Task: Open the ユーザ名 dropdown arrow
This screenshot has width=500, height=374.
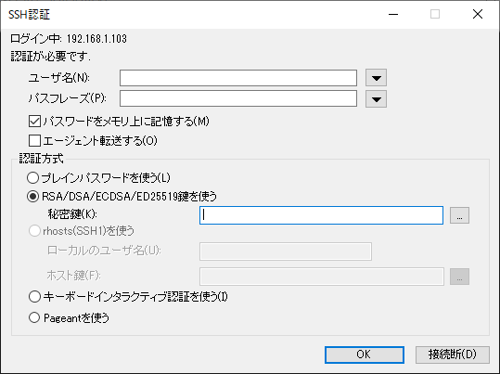Action: coord(377,78)
